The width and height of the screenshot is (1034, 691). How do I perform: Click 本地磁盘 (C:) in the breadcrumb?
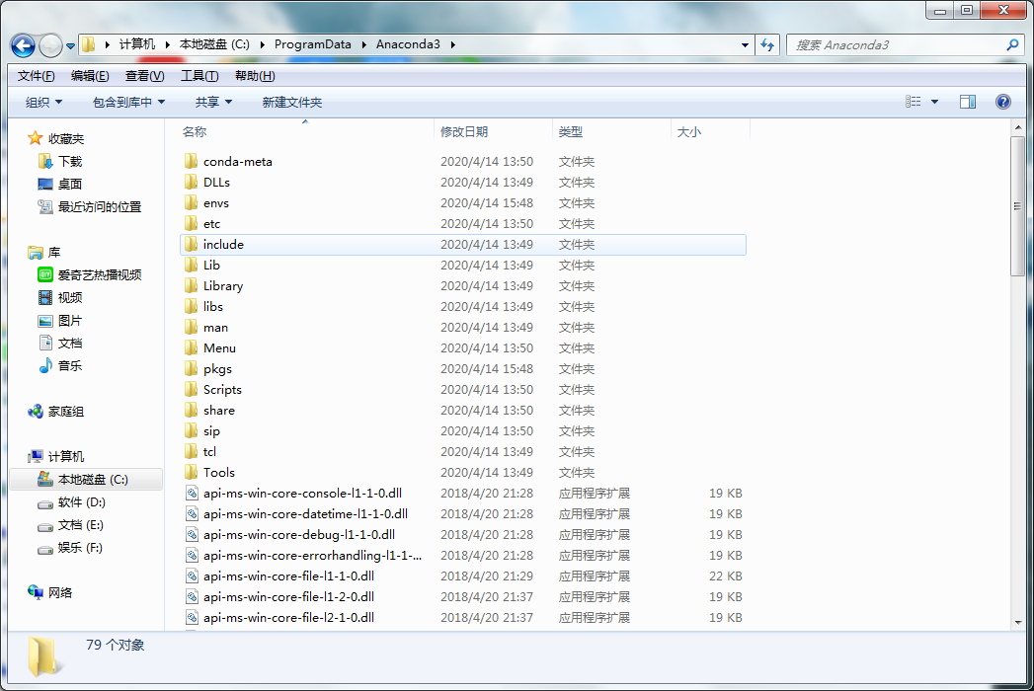(214, 44)
